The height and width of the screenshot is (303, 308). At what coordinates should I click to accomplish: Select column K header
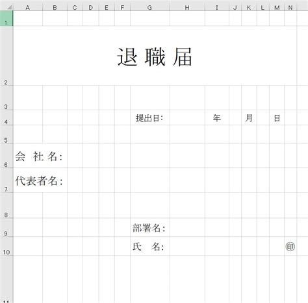coord(249,8)
